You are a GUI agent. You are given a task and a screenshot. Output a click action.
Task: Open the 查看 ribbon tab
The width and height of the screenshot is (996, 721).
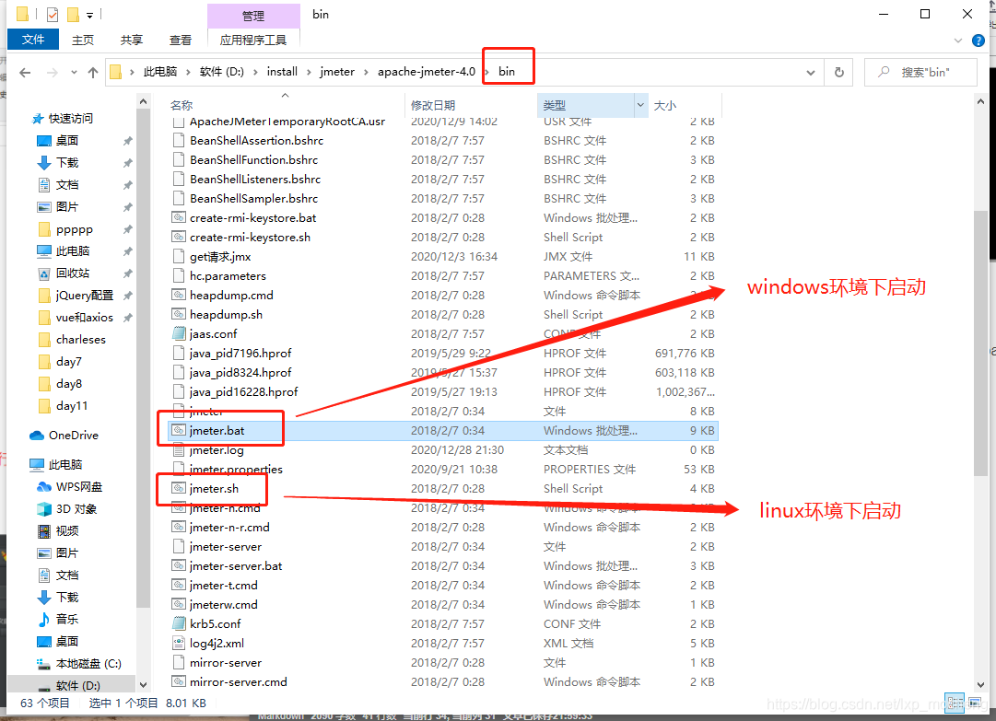tap(181, 40)
